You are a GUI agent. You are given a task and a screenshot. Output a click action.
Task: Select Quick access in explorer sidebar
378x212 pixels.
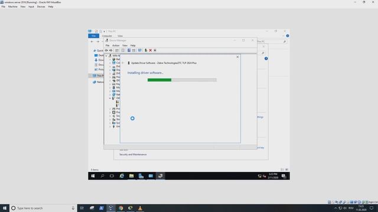coord(98,51)
